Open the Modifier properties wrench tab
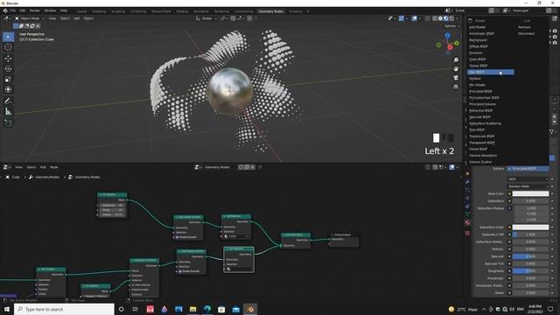Screen dimensions: 560x315 pos(467,182)
